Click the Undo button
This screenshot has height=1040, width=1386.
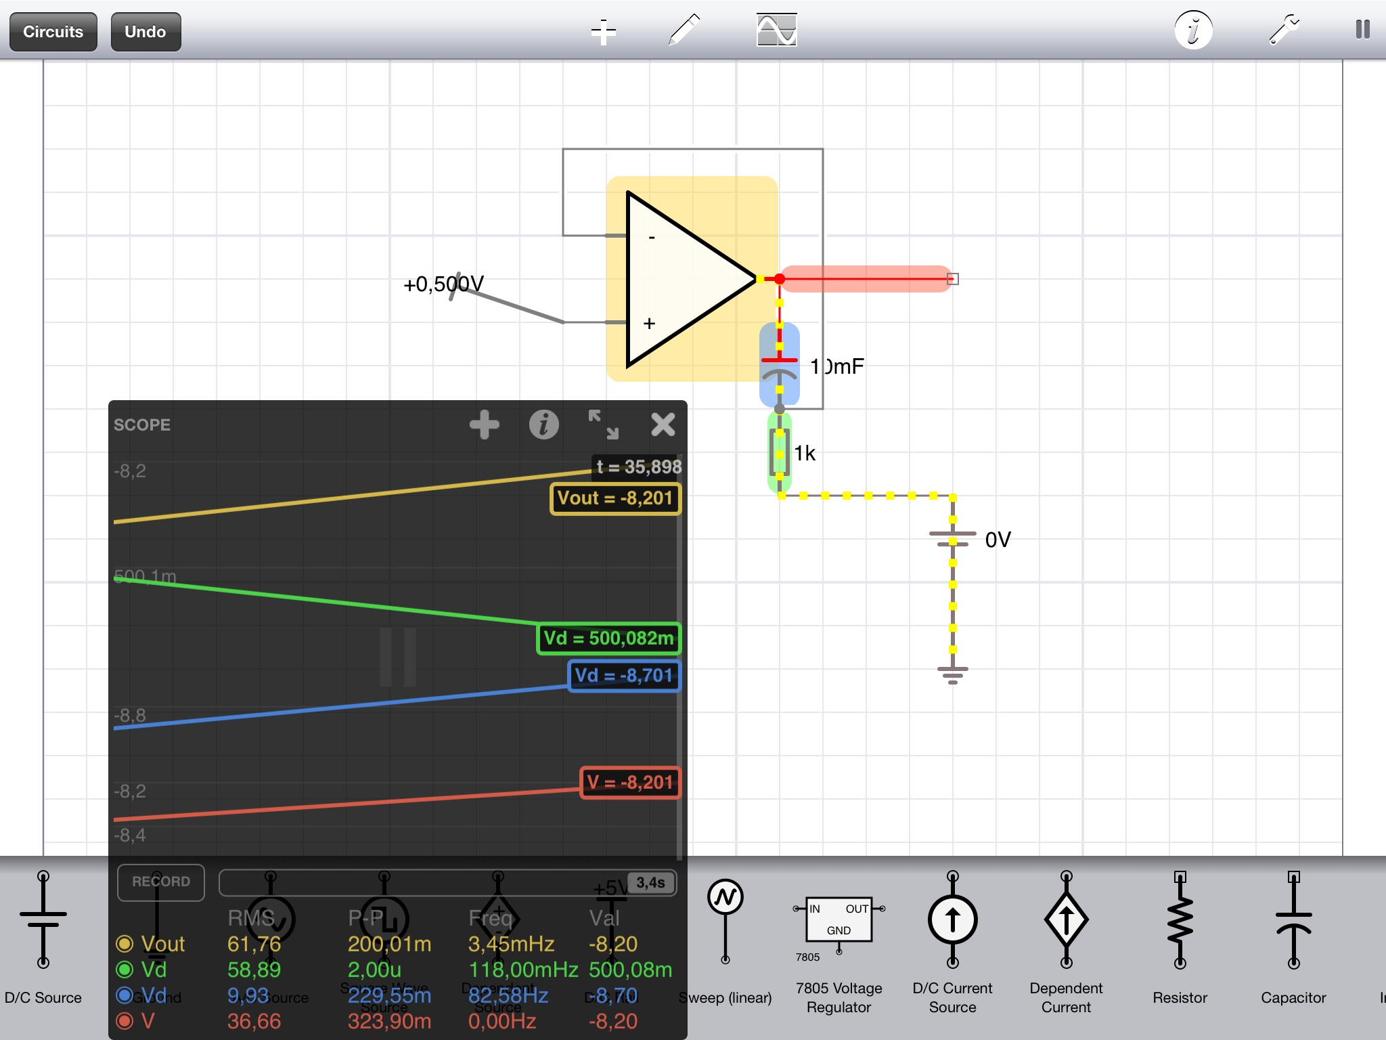(x=146, y=32)
